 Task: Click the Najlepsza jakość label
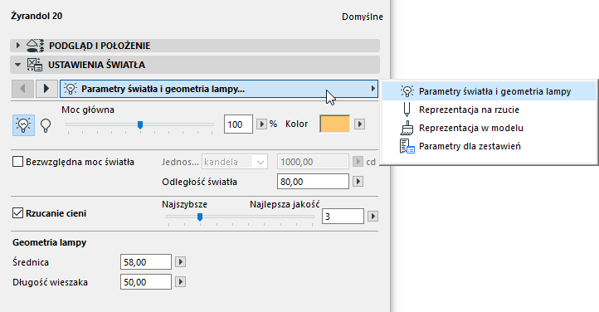(x=285, y=204)
